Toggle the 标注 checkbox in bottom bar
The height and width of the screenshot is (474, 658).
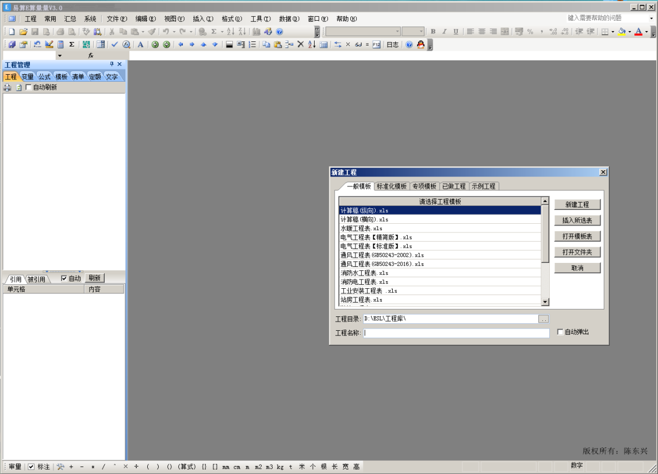[x=31, y=467]
